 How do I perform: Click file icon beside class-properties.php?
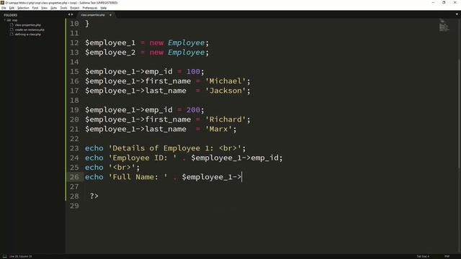pyautogui.click(x=12, y=25)
